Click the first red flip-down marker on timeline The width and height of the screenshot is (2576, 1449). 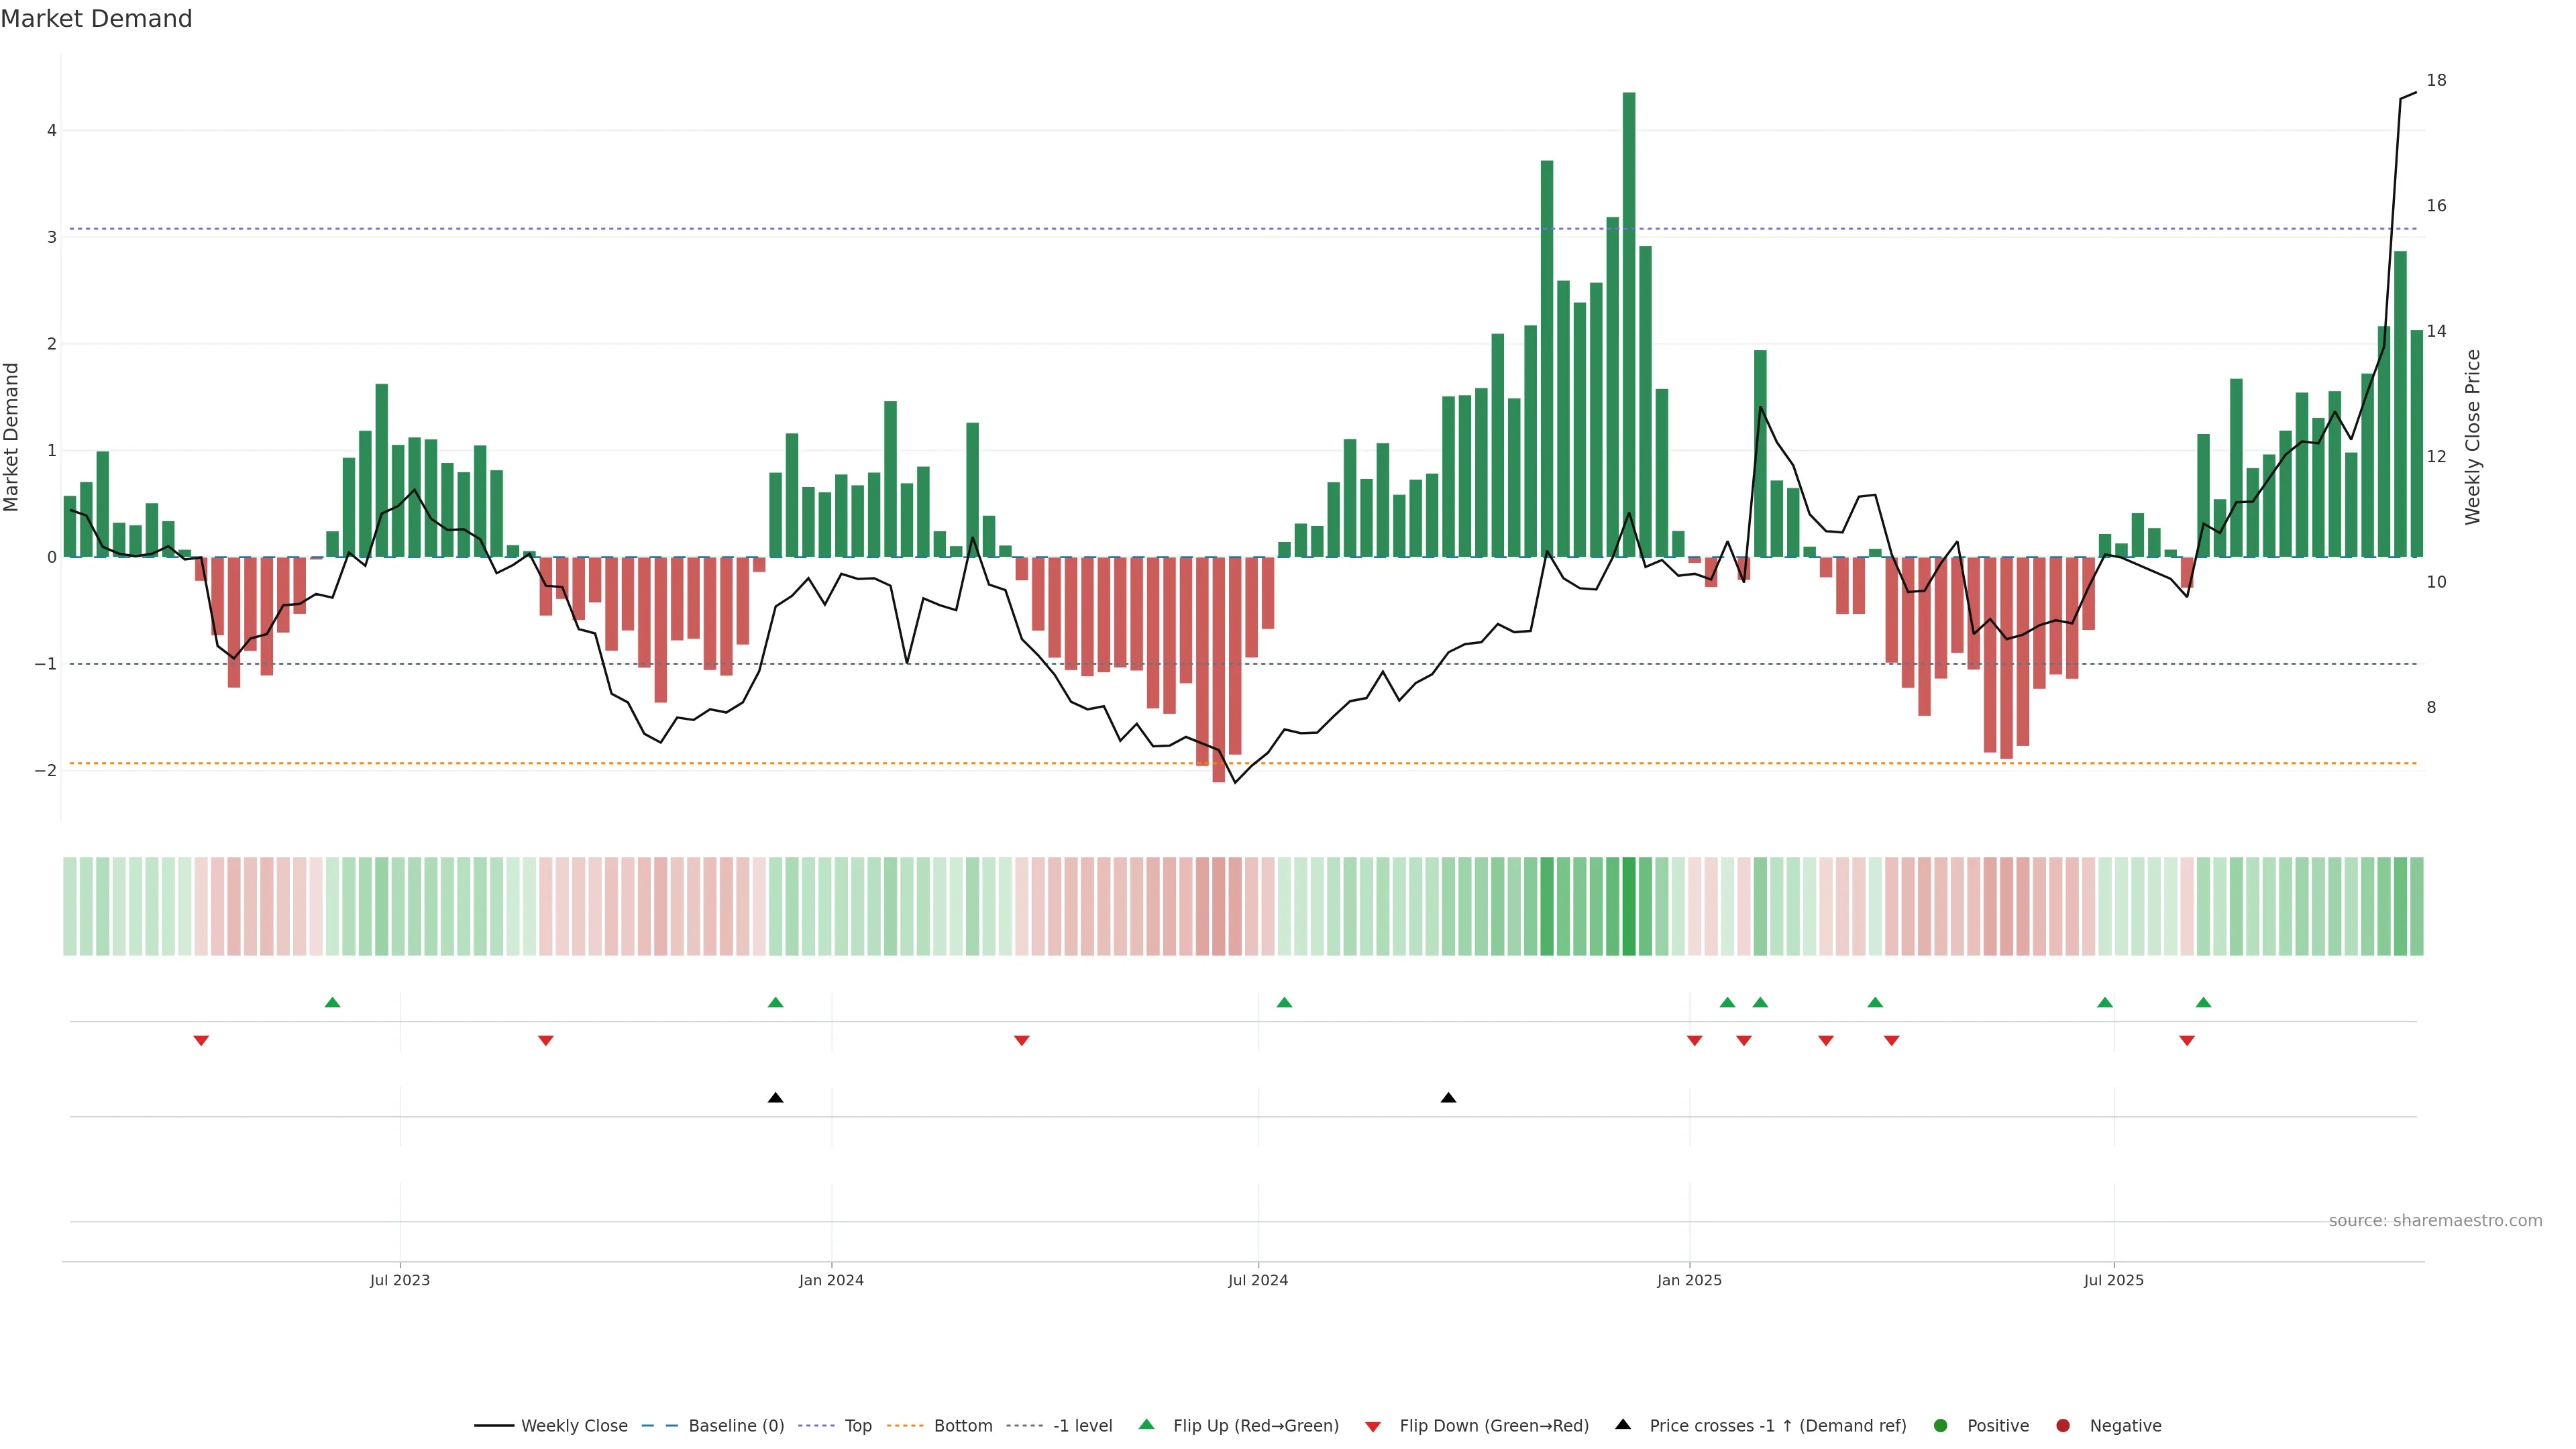pyautogui.click(x=201, y=1041)
